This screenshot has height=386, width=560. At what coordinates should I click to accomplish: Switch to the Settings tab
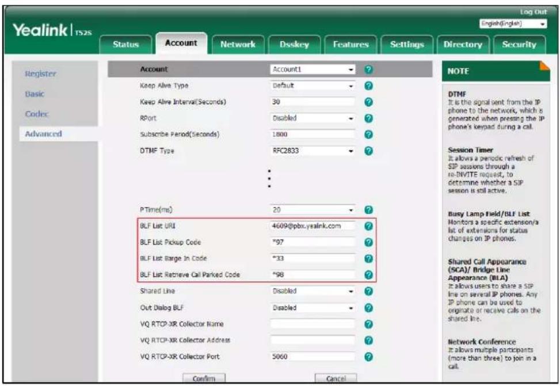tap(407, 45)
